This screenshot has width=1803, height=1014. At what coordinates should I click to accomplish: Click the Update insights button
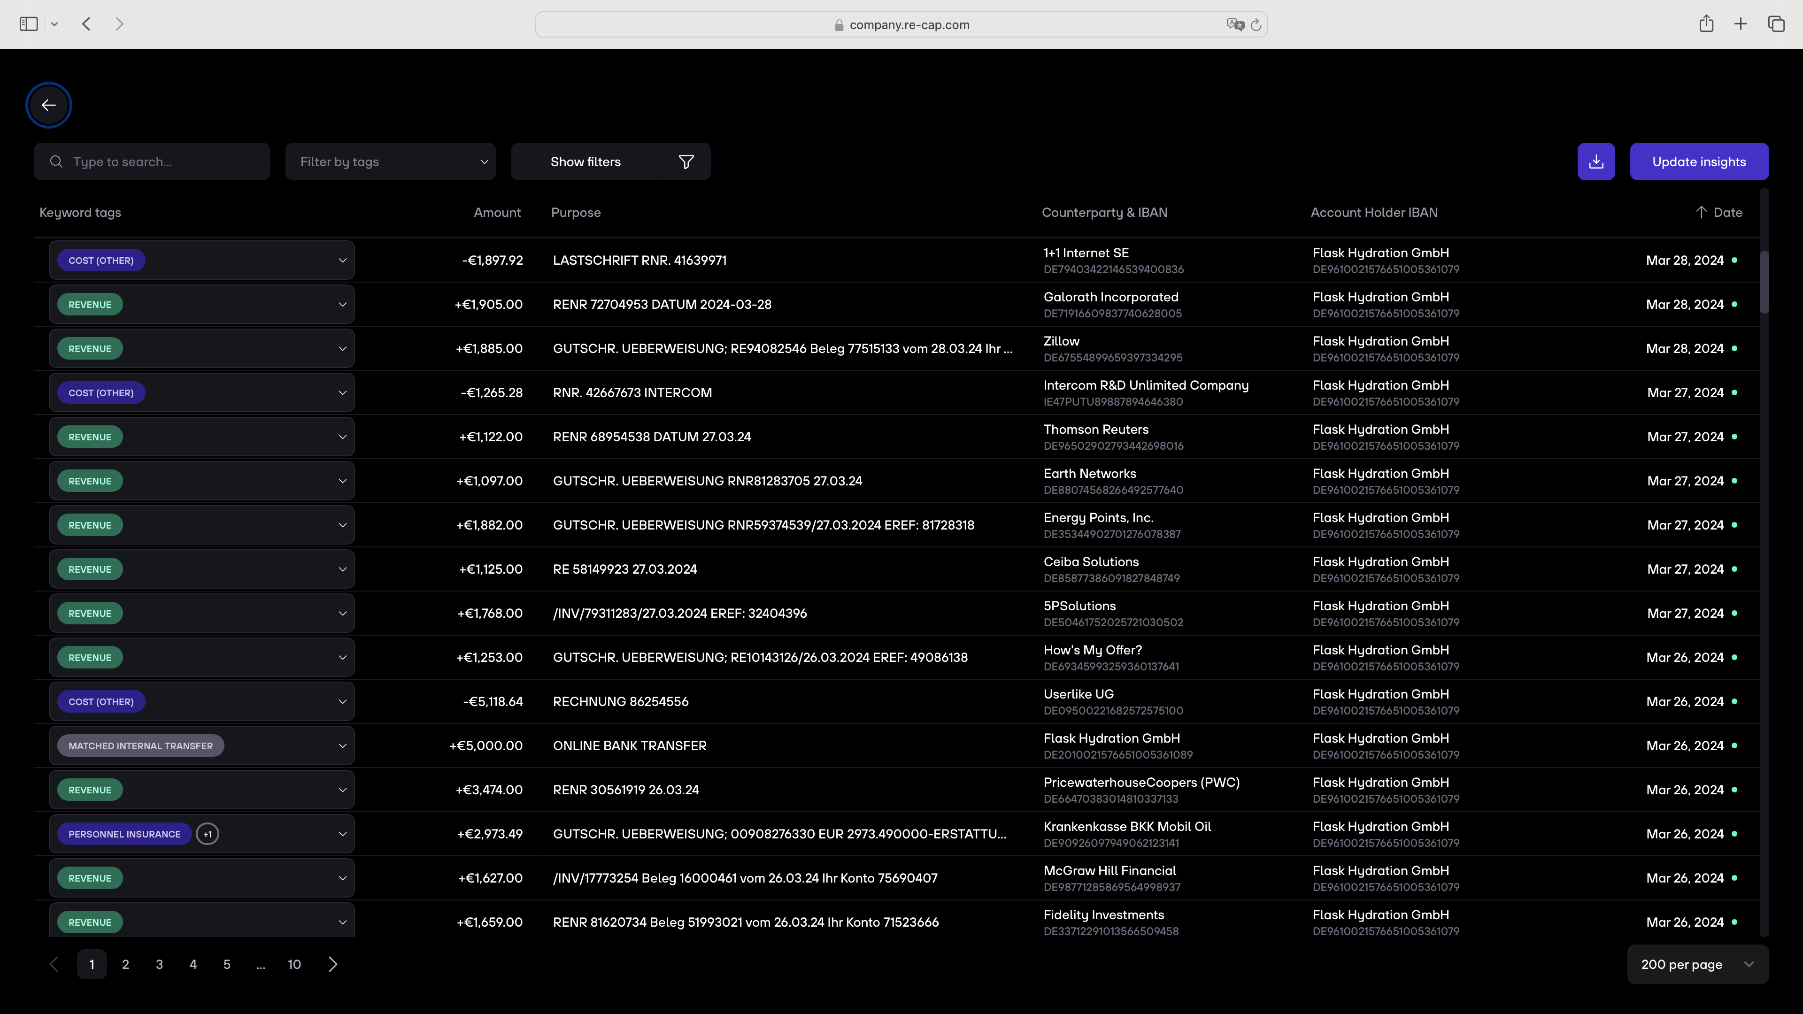coord(1699,161)
